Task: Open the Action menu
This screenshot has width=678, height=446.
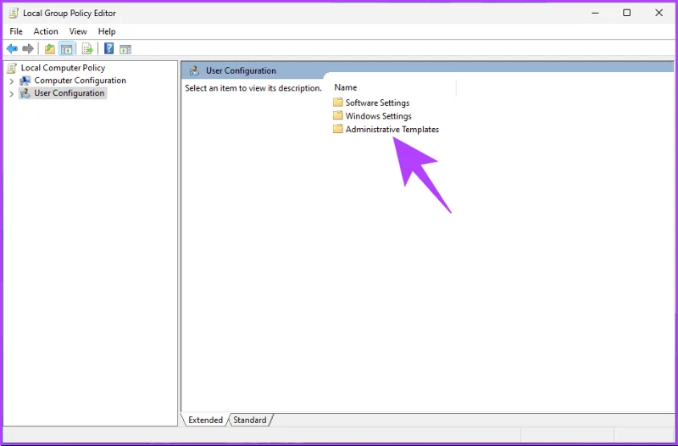Action: coord(46,31)
